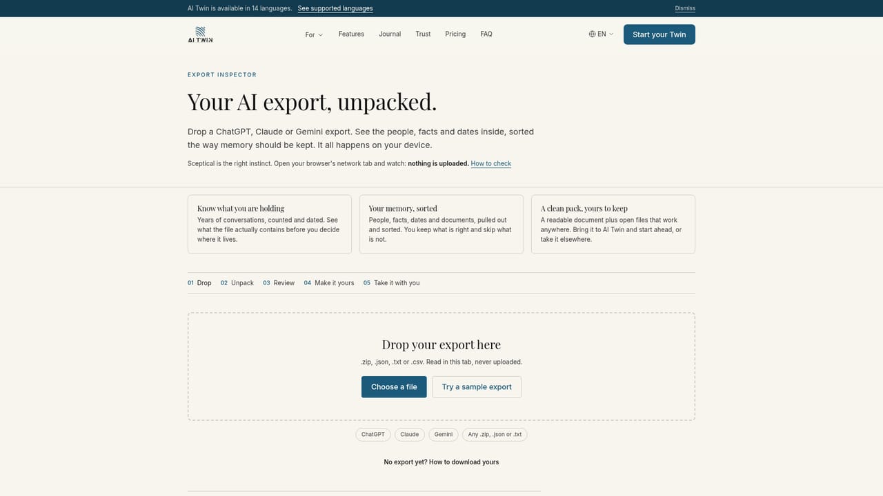The image size is (883, 496).
Task: Expand the For dropdown menu
Action: [x=314, y=34]
